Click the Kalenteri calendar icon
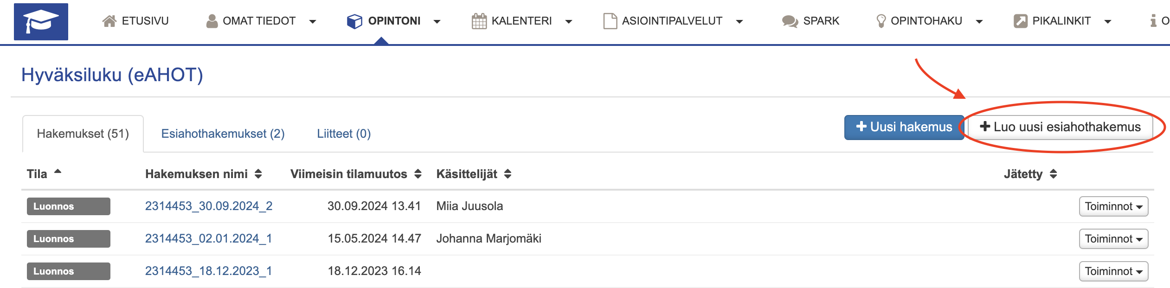 coord(479,21)
